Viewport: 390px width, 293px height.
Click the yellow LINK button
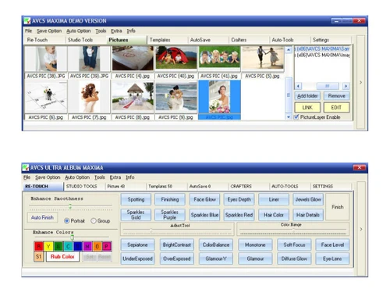(307, 108)
